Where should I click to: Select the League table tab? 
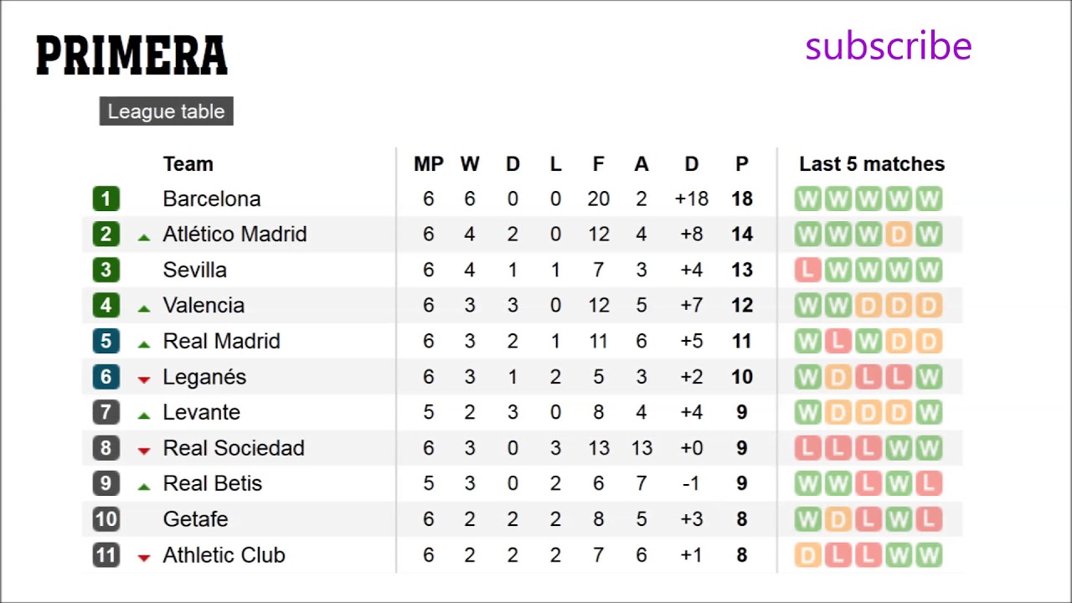[166, 111]
